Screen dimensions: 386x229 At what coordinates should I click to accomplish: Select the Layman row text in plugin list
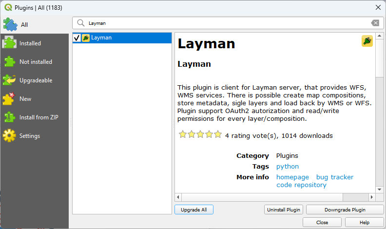pos(101,38)
